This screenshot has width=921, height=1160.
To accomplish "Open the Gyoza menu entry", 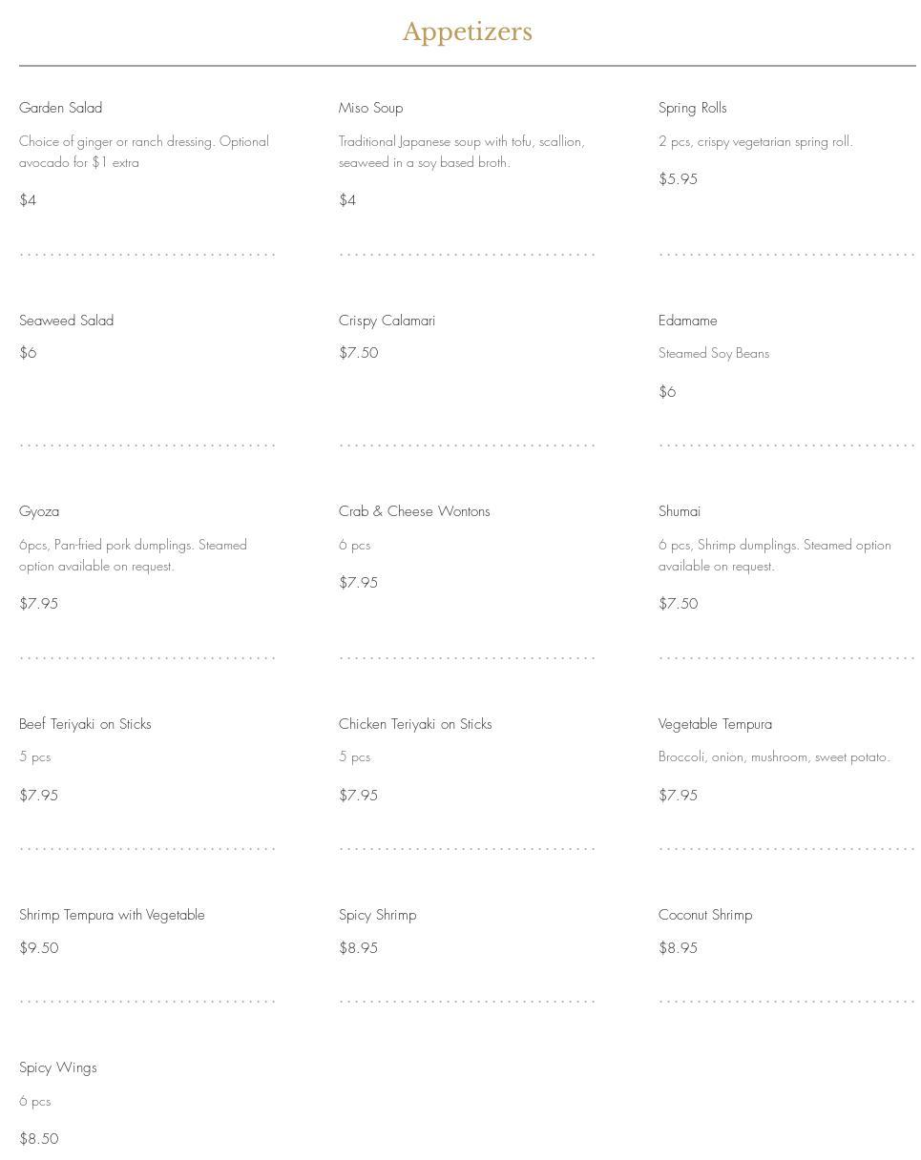I will coord(39,511).
